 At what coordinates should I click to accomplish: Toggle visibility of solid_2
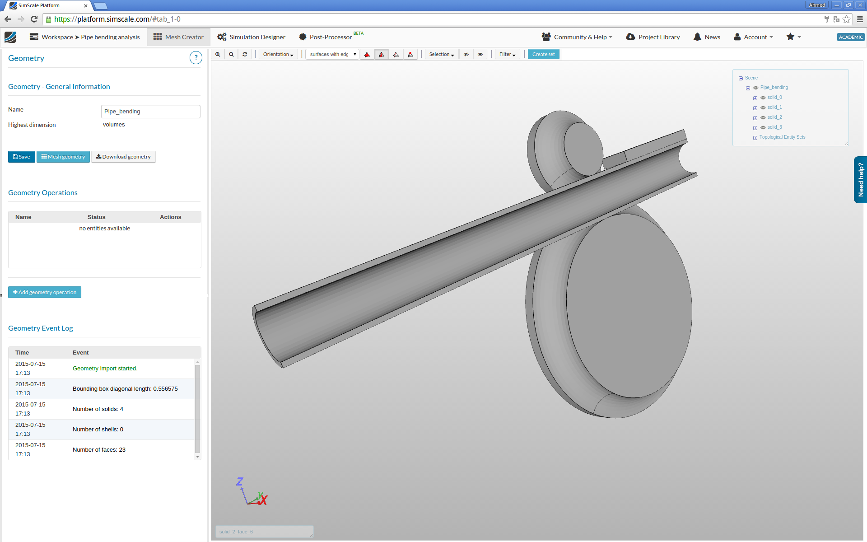[763, 117]
